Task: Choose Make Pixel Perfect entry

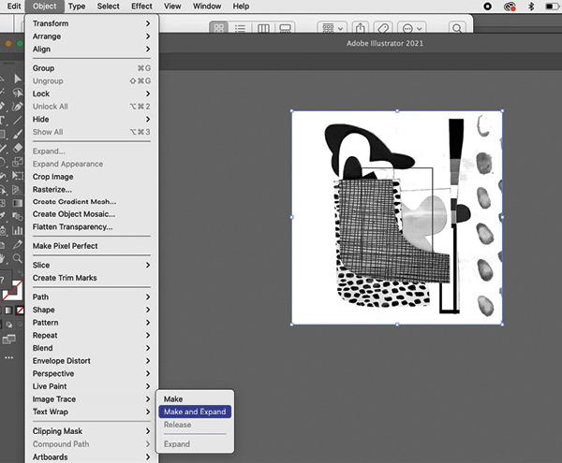Action: 92,246
